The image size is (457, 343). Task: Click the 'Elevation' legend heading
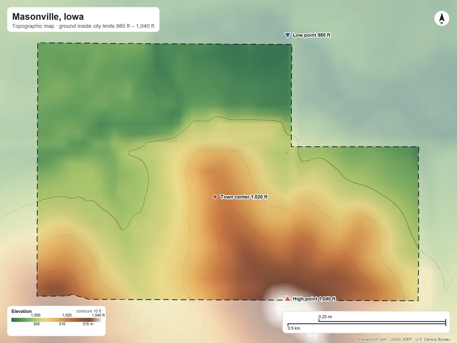(22, 311)
